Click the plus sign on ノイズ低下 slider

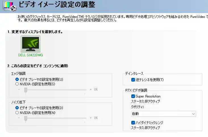(x=91, y=118)
